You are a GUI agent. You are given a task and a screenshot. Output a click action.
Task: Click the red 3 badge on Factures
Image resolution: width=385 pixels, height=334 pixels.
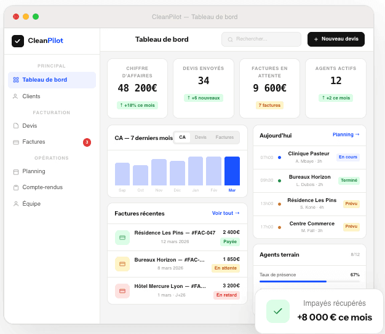click(87, 142)
